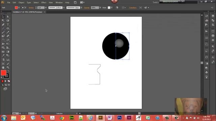This screenshot has height=121, width=216.
Task: Select the Paintbrush tool
Action: 3,32
